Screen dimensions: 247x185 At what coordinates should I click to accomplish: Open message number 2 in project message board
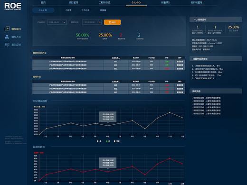[208, 69]
